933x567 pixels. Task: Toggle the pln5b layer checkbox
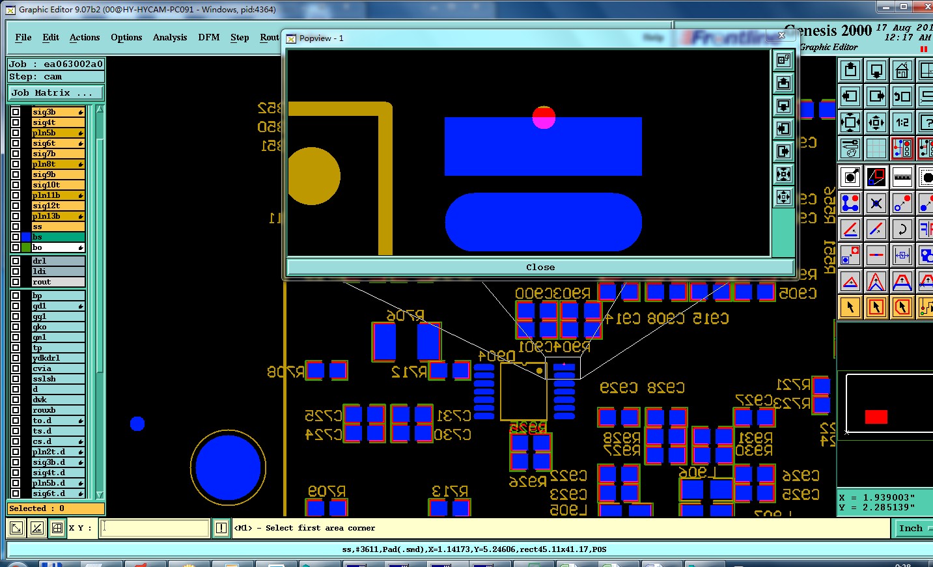16,133
